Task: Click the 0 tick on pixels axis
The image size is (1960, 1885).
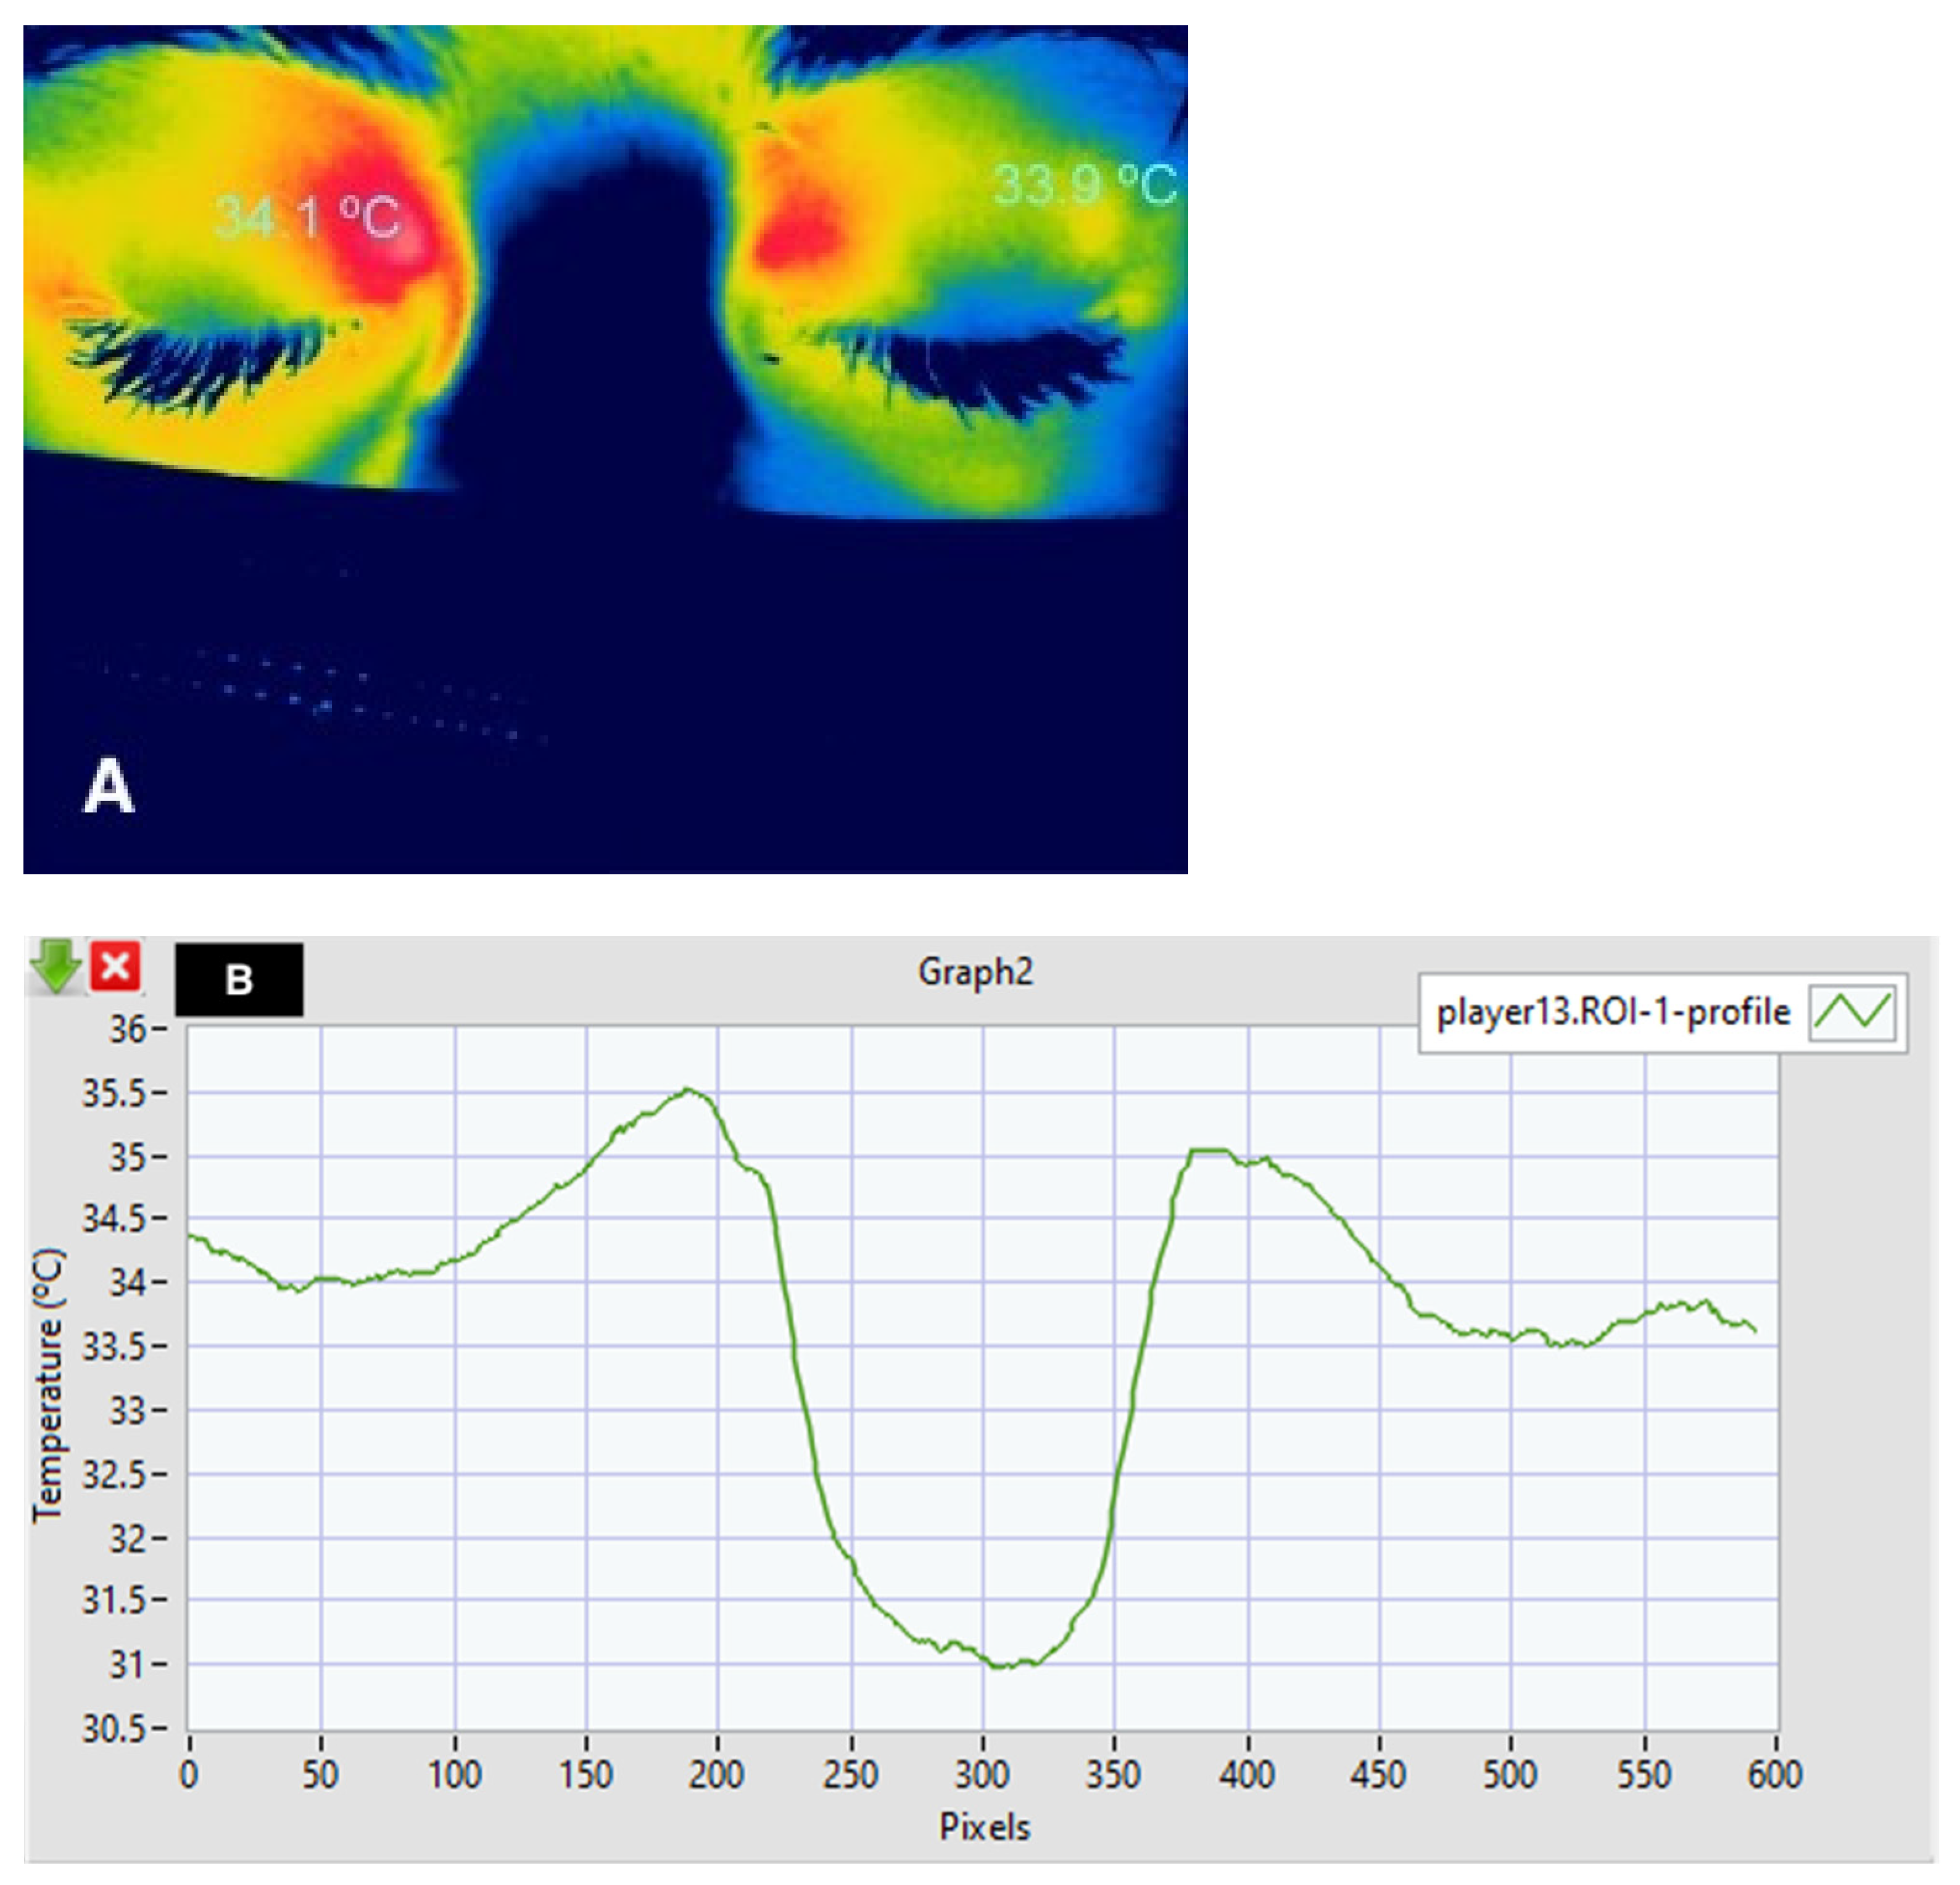Action: click(189, 1775)
